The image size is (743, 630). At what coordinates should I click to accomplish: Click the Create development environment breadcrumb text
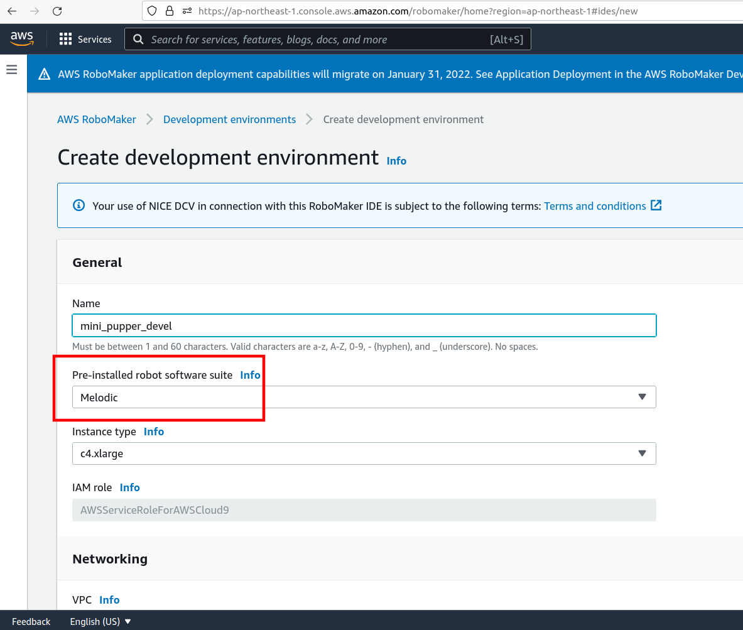(x=403, y=119)
